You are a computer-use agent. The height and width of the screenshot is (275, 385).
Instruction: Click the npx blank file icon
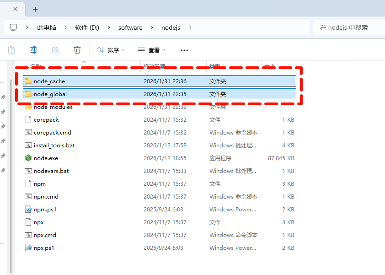(28, 222)
